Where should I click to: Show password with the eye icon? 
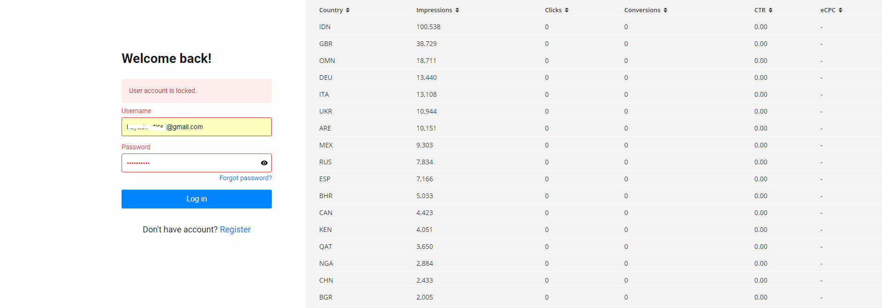[264, 163]
